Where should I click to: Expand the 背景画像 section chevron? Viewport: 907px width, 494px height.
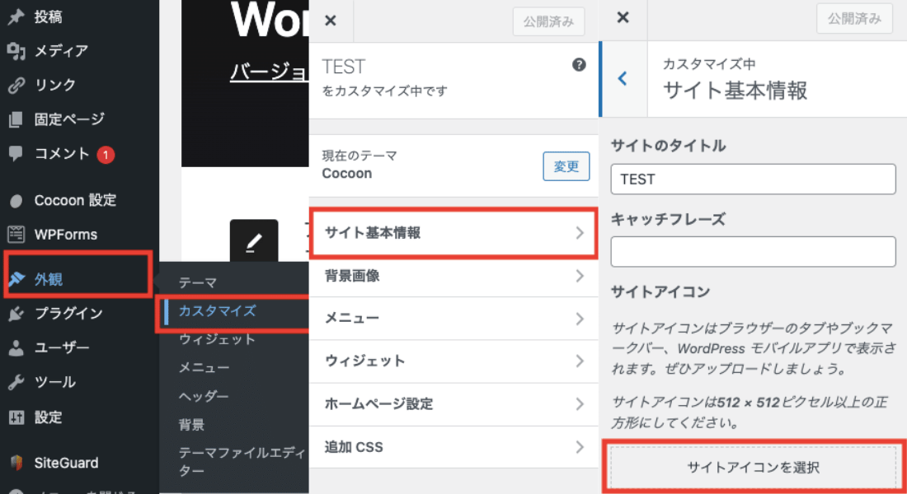pyautogui.click(x=580, y=276)
